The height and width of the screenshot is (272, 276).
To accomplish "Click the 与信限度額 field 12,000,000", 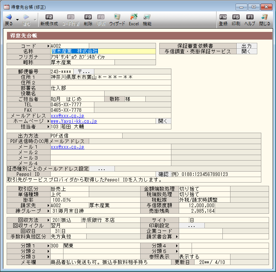I will (x=197, y=205).
